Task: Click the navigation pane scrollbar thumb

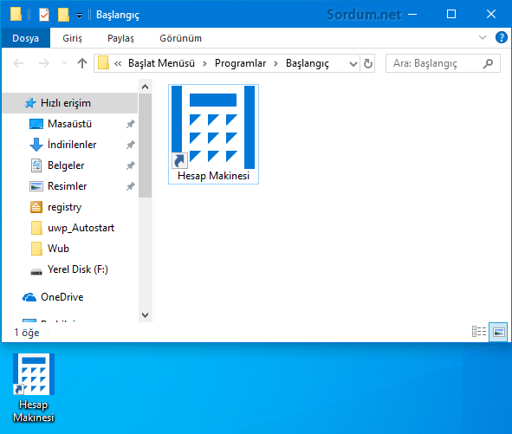Action: coord(145,146)
